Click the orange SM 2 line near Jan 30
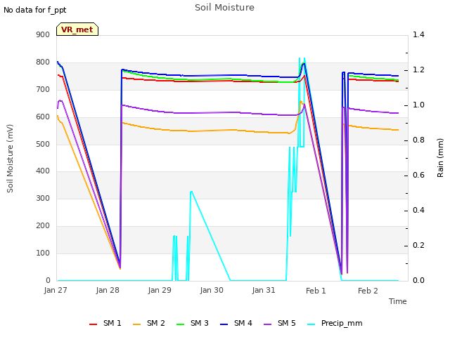The image size is (450, 337). coord(212,131)
